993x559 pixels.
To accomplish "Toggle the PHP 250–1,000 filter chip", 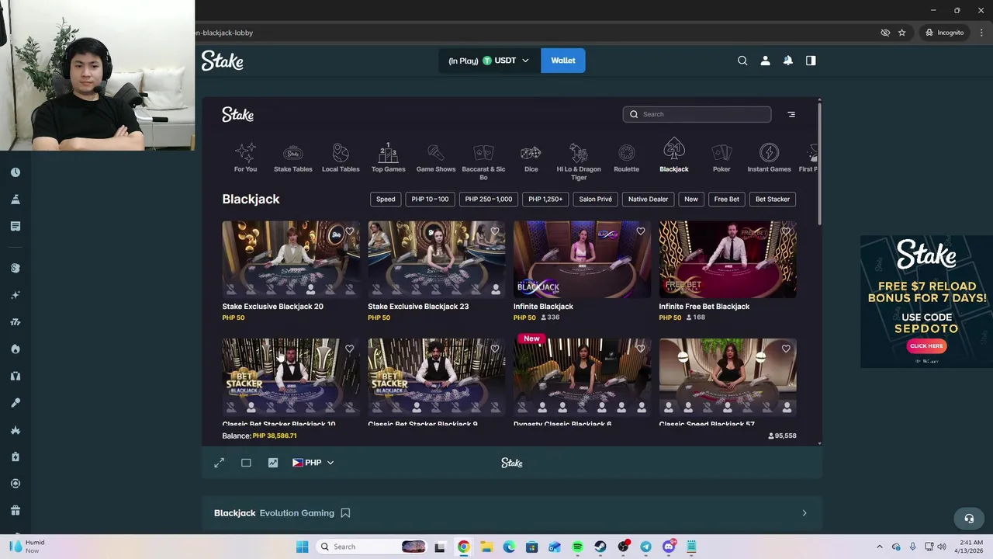I will point(489,199).
